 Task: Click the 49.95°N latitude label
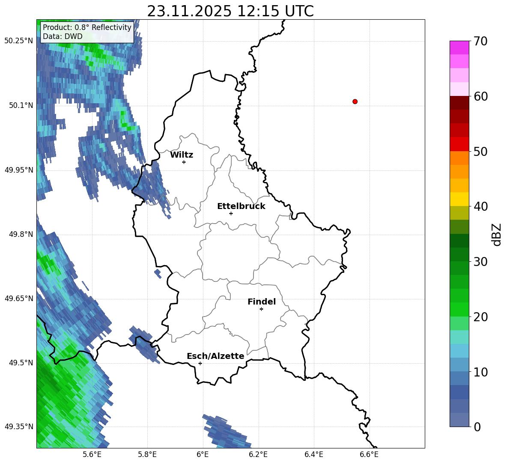[19, 170]
